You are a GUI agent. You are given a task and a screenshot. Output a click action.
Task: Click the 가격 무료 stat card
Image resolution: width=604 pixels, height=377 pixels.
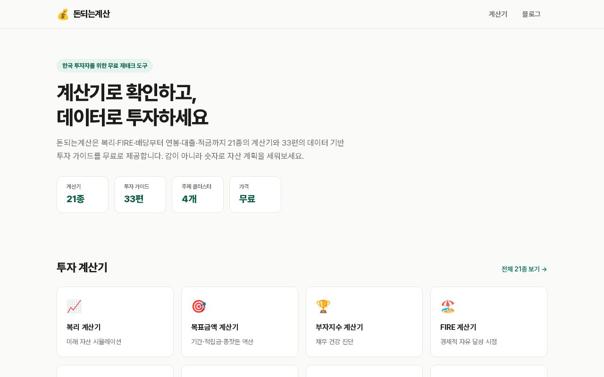pyautogui.click(x=255, y=195)
